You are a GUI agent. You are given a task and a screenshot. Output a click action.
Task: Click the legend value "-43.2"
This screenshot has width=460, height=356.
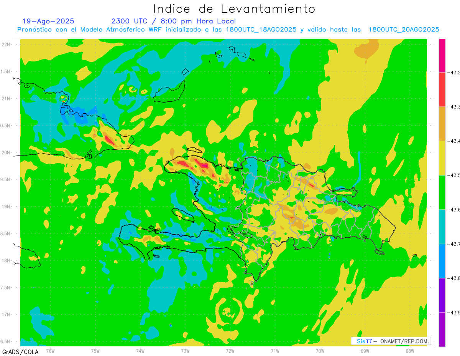point(454,72)
